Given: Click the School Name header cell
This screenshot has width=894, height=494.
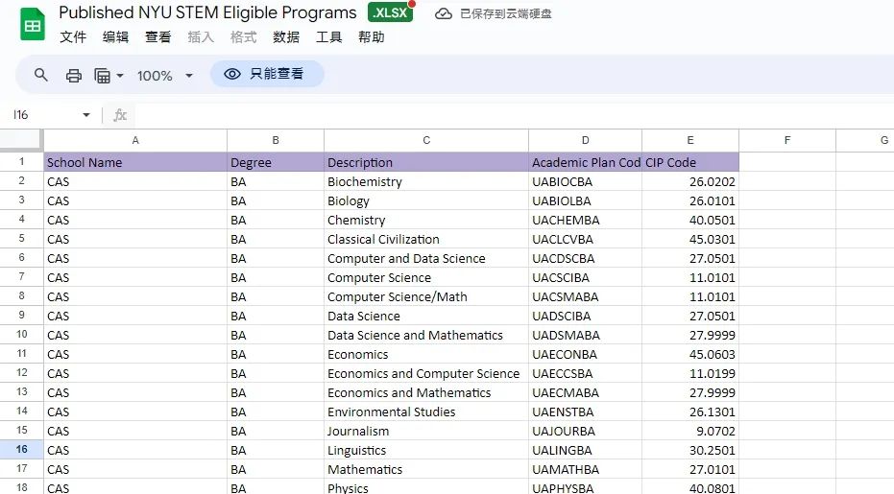Looking at the screenshot, I should click(135, 162).
